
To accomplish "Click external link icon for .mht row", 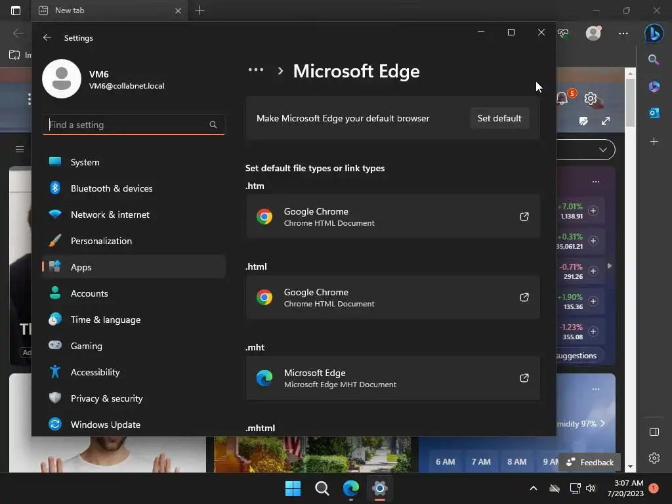I will (524, 378).
